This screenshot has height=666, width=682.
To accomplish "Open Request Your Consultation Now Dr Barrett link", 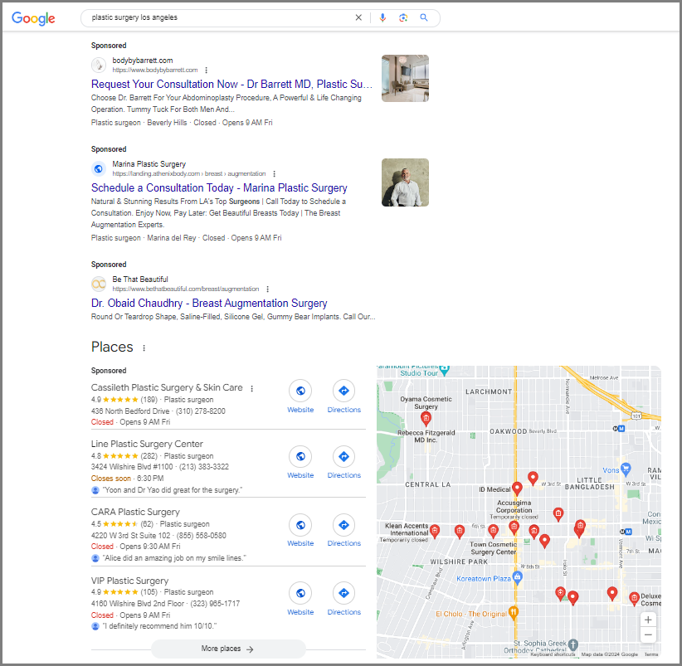I will point(231,84).
